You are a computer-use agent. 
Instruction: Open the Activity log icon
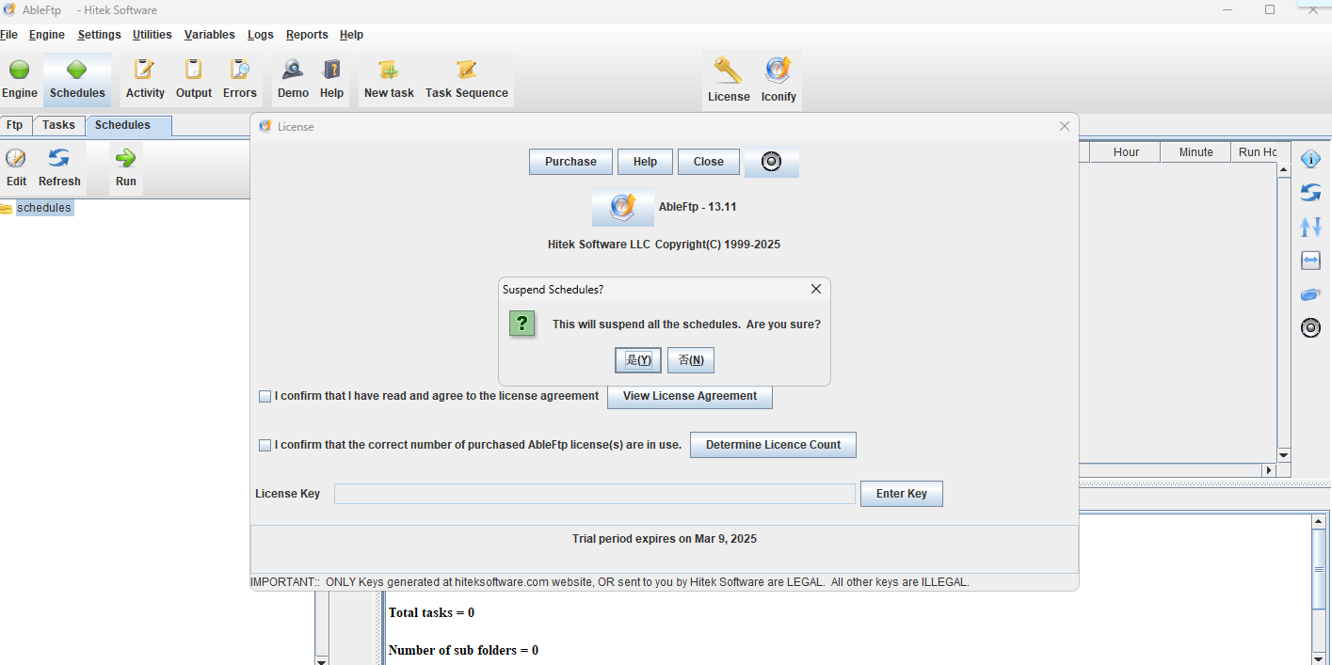(x=144, y=70)
